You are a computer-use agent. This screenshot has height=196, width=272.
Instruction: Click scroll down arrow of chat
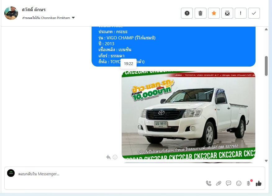266,161
